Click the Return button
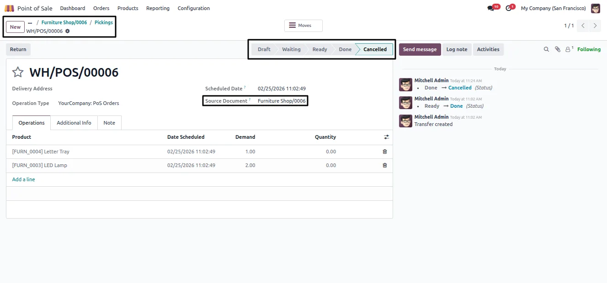 click(18, 49)
